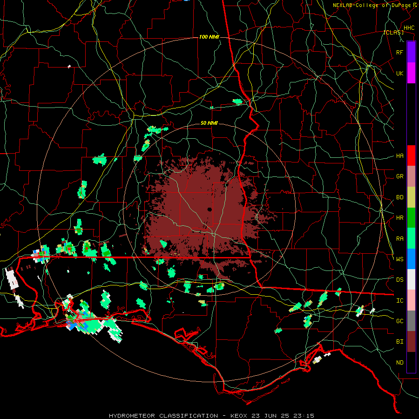
Task: Click the ND legend label
Action: point(399,363)
